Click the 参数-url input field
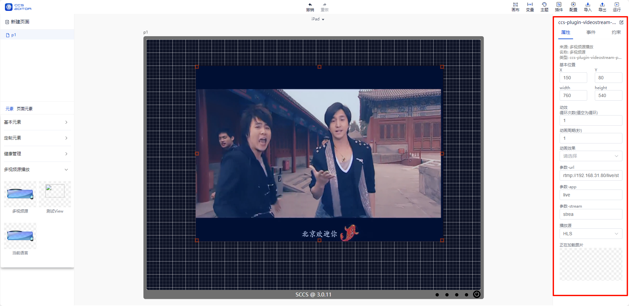This screenshot has width=629, height=306. tap(591, 175)
